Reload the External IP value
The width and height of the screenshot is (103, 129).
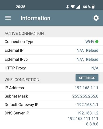(92, 50)
